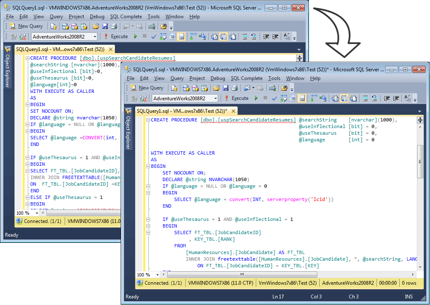430x305 pixels.
Task: Collapse the ELSE IF @useThesaurus block, back window
Action: coord(27,197)
